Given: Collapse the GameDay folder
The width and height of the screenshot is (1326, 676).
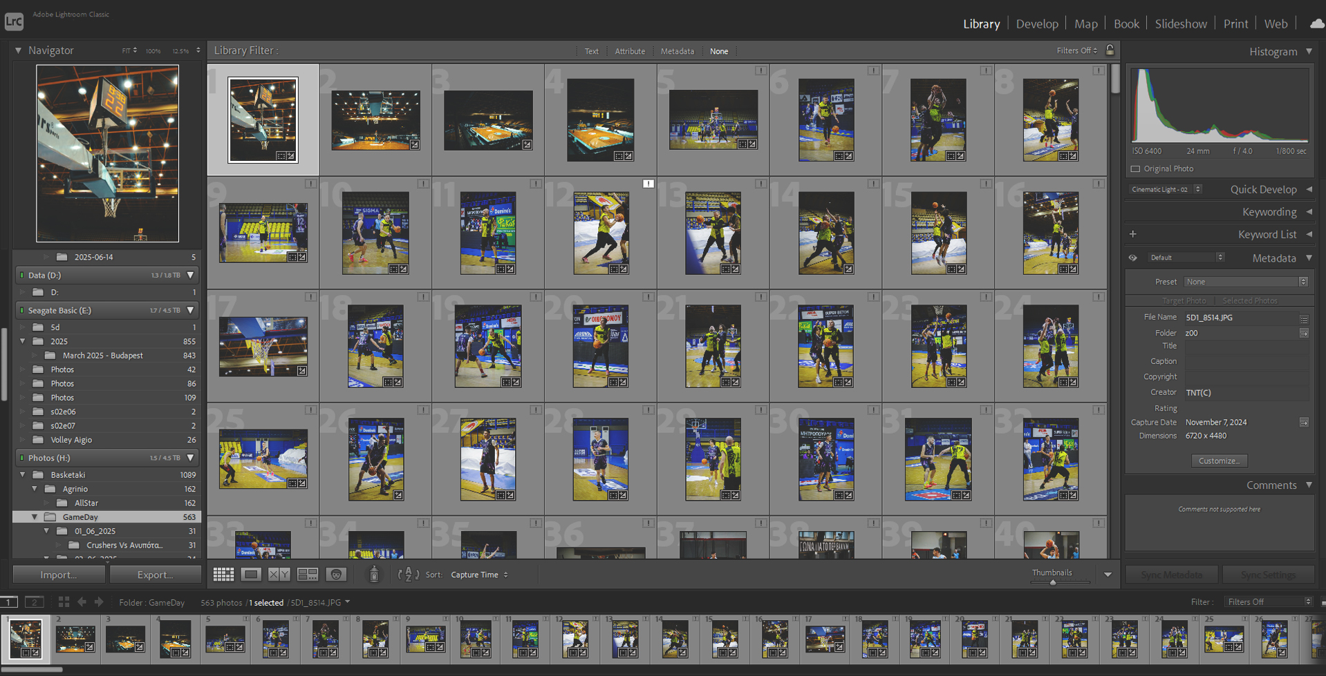Looking at the screenshot, I should (x=34, y=516).
